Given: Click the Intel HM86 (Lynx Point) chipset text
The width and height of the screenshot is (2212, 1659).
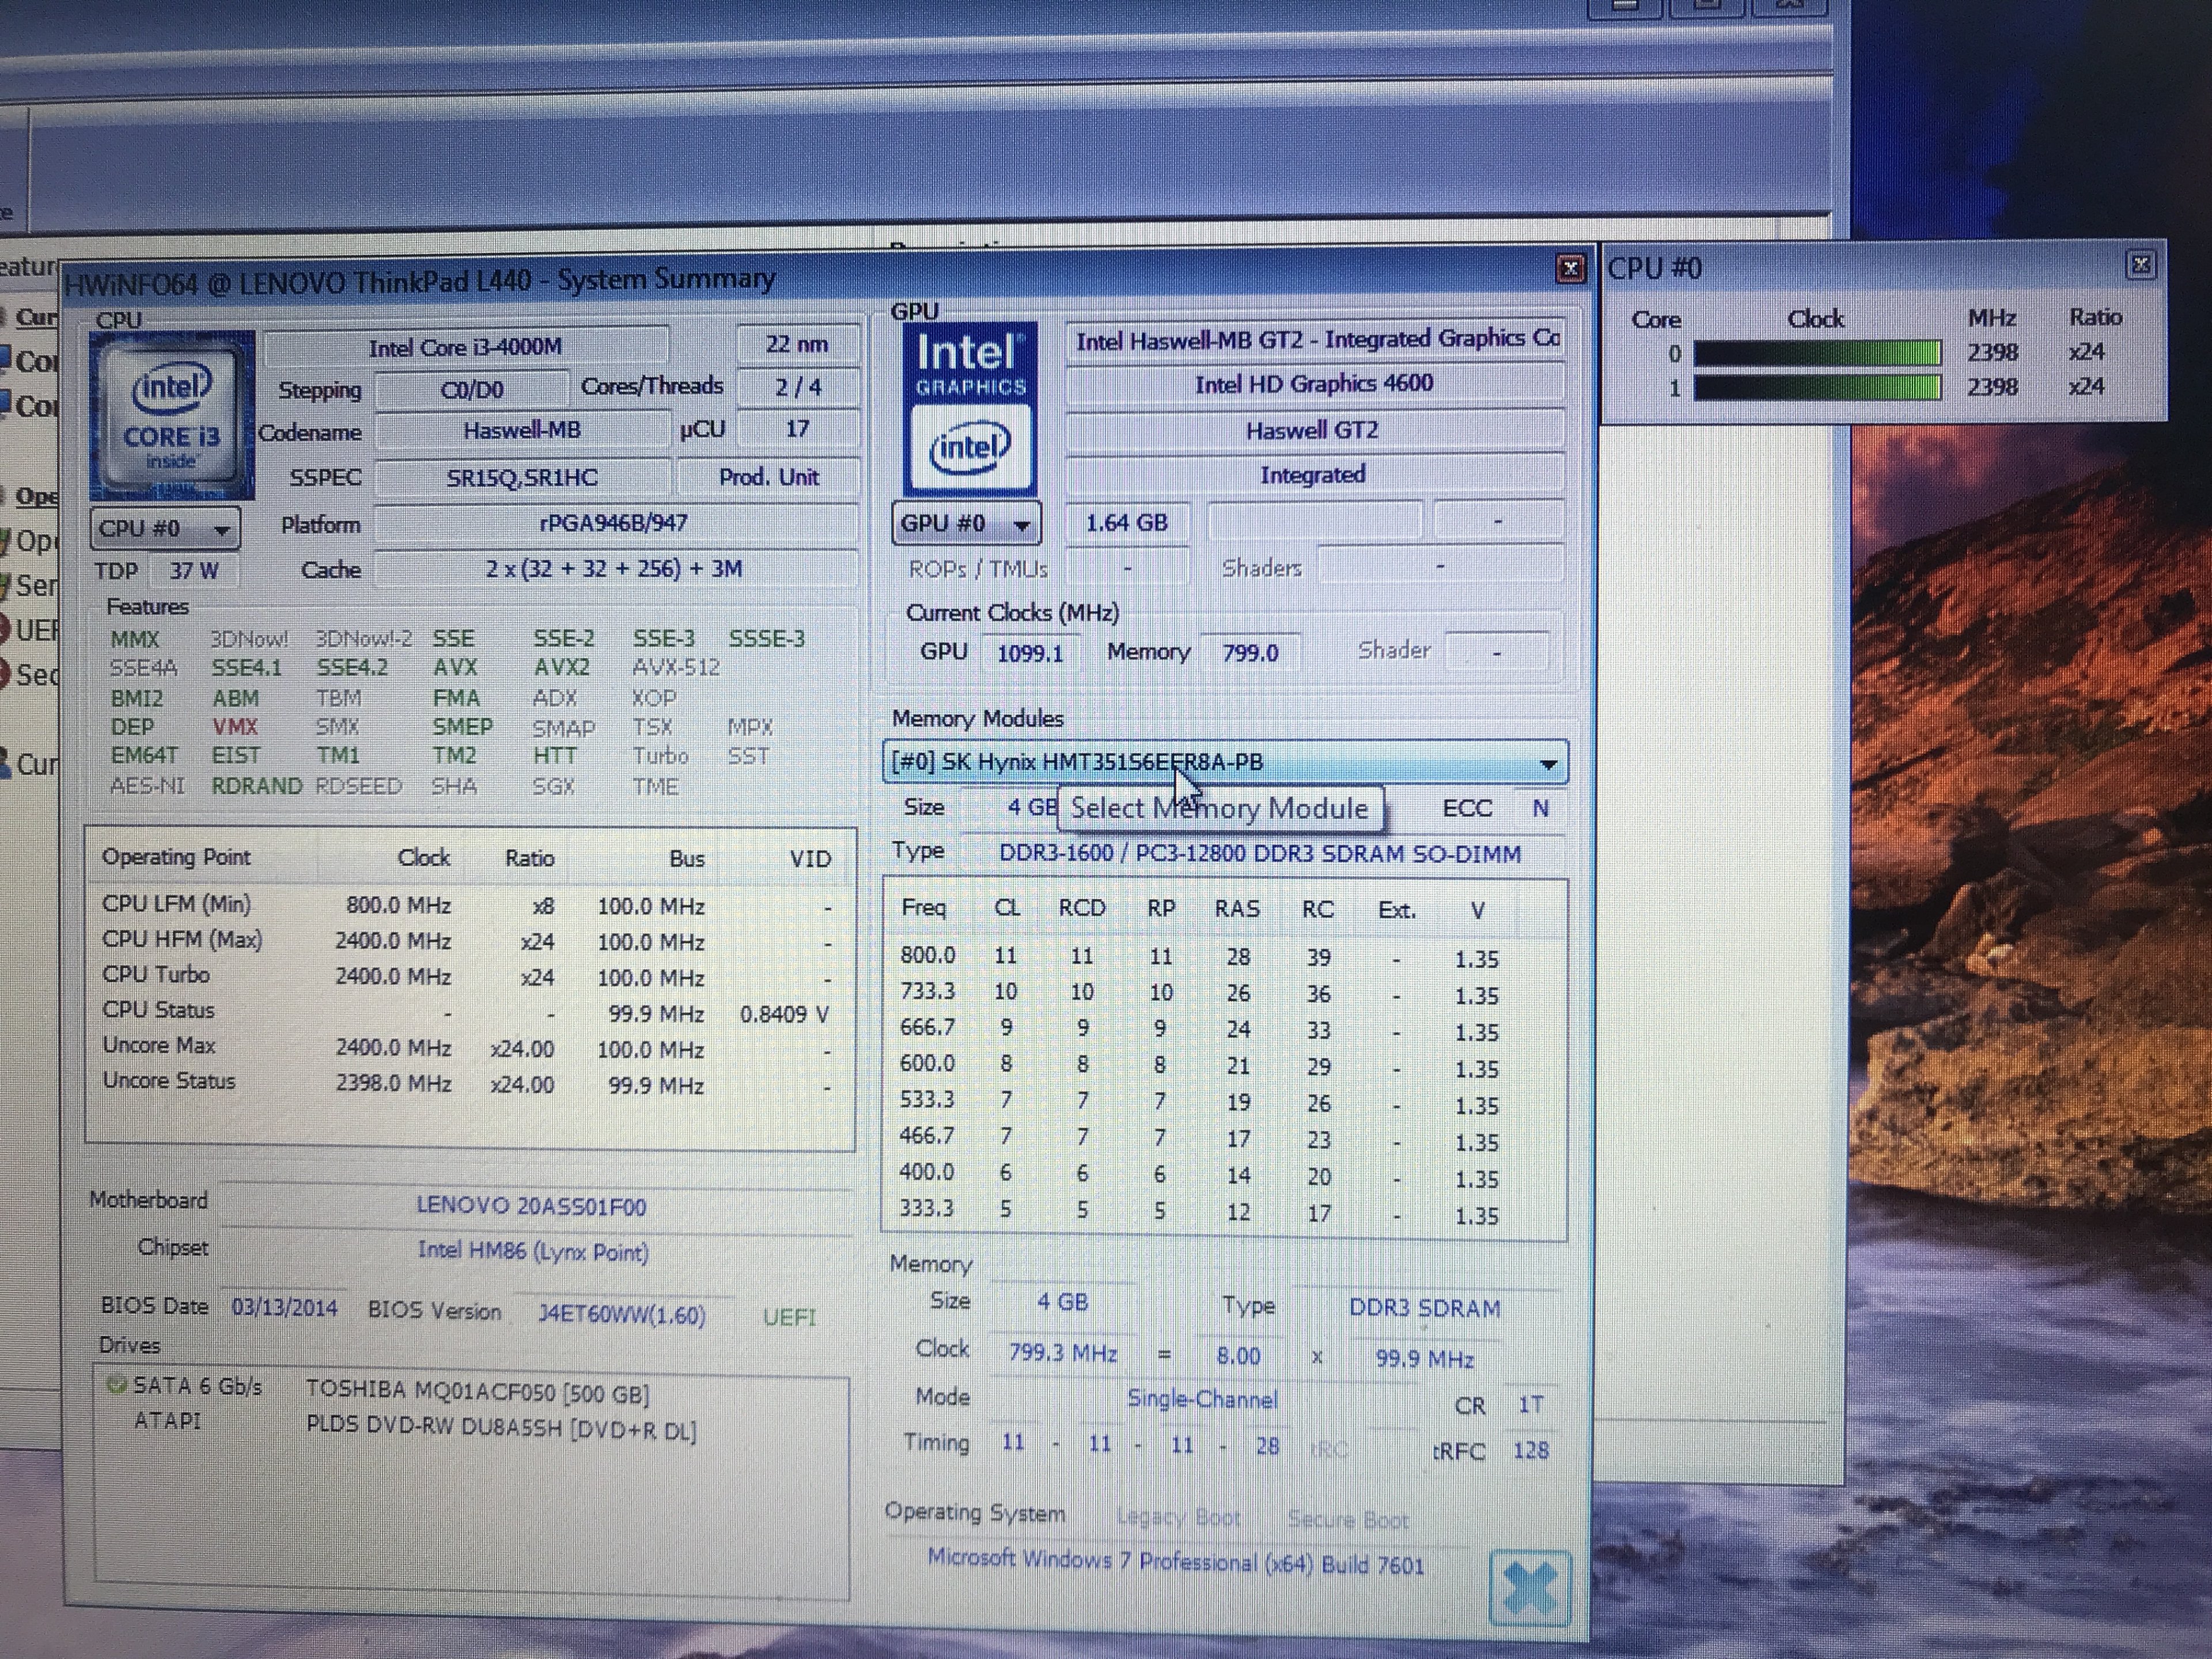Looking at the screenshot, I should (533, 1251).
